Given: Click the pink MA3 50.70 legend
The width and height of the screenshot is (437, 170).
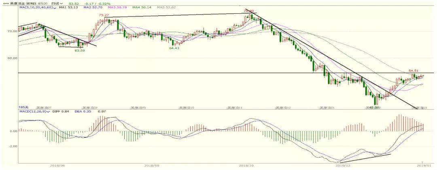Looking at the screenshot, I should click(x=117, y=7).
